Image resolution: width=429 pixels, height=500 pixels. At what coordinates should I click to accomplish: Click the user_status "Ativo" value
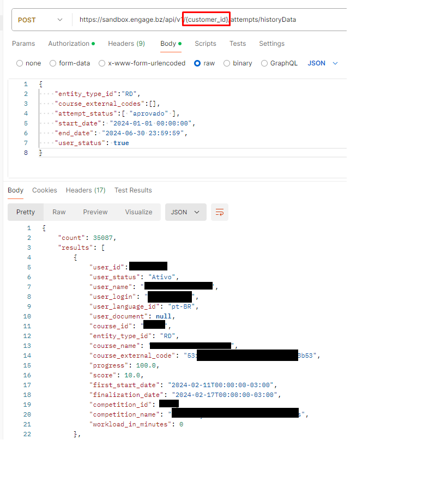click(x=161, y=277)
